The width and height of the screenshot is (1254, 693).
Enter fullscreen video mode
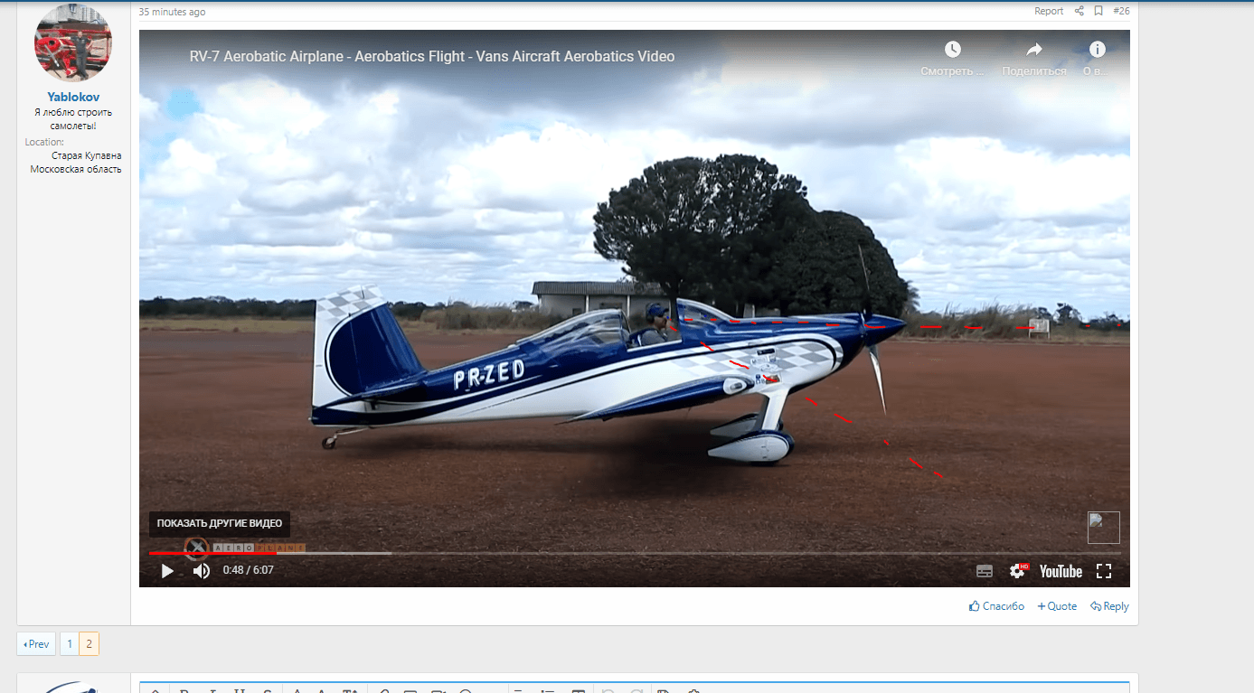click(1103, 571)
